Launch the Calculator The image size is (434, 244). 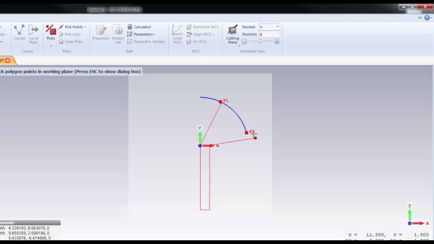click(139, 27)
